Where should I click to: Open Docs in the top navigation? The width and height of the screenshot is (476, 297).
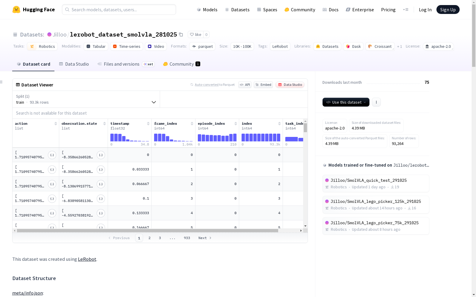(330, 10)
